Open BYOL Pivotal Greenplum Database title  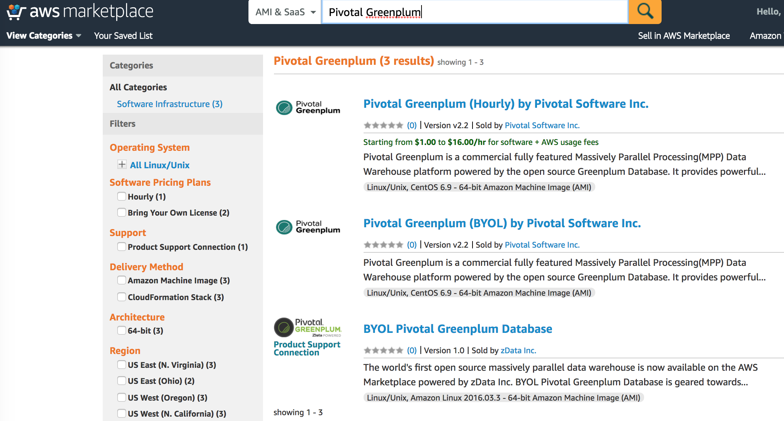click(458, 329)
